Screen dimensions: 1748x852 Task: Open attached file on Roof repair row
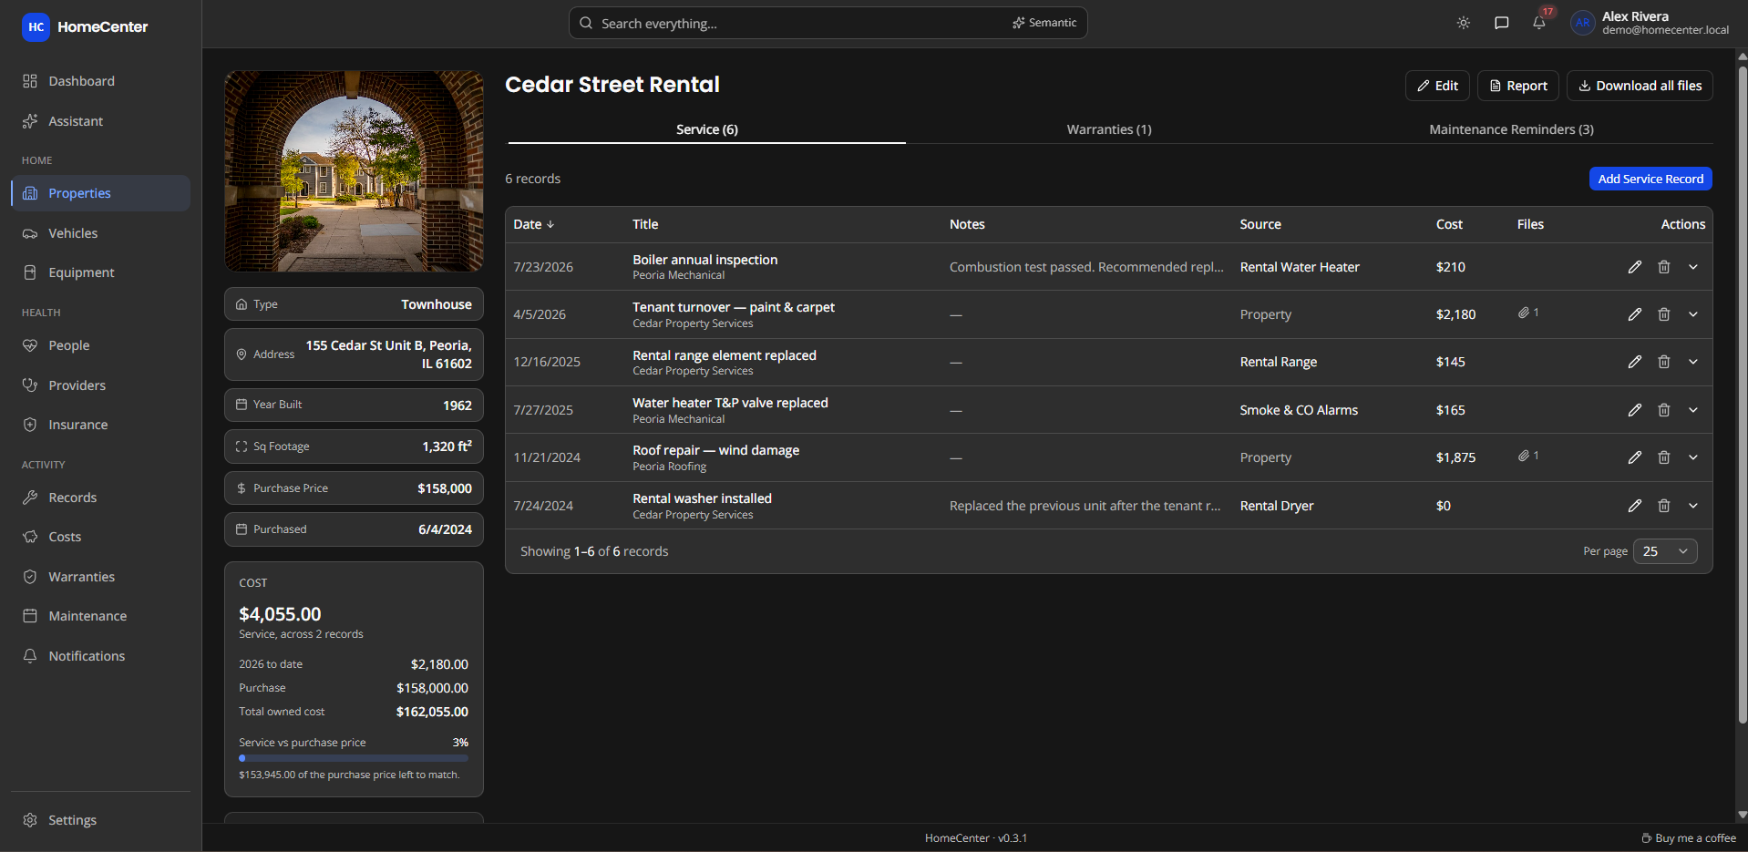click(x=1528, y=456)
